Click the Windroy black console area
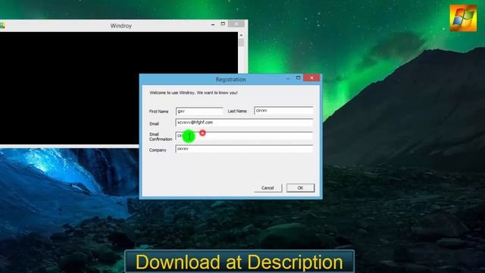 [x=119, y=88]
